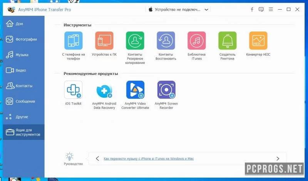
Task: Open the Контакты sidebar section
Action: coord(23,86)
